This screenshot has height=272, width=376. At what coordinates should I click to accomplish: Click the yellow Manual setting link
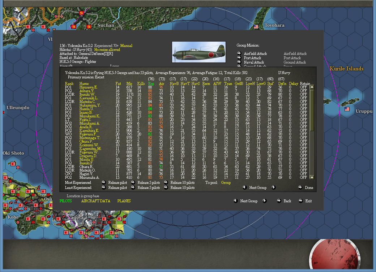coord(126,46)
